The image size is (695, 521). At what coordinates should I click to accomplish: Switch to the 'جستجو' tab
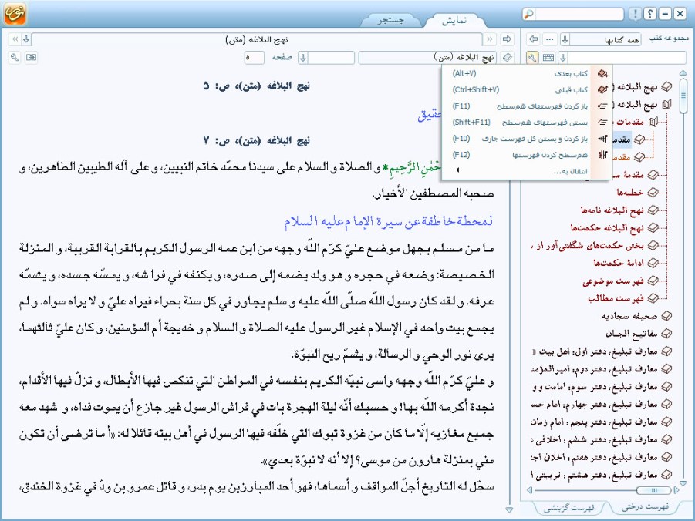point(391,20)
